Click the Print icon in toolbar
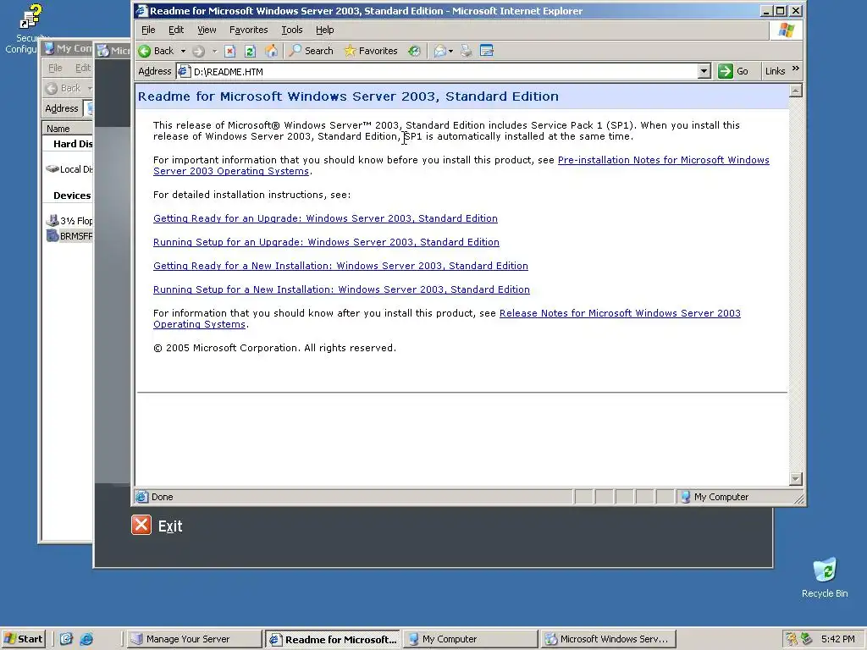 point(467,51)
